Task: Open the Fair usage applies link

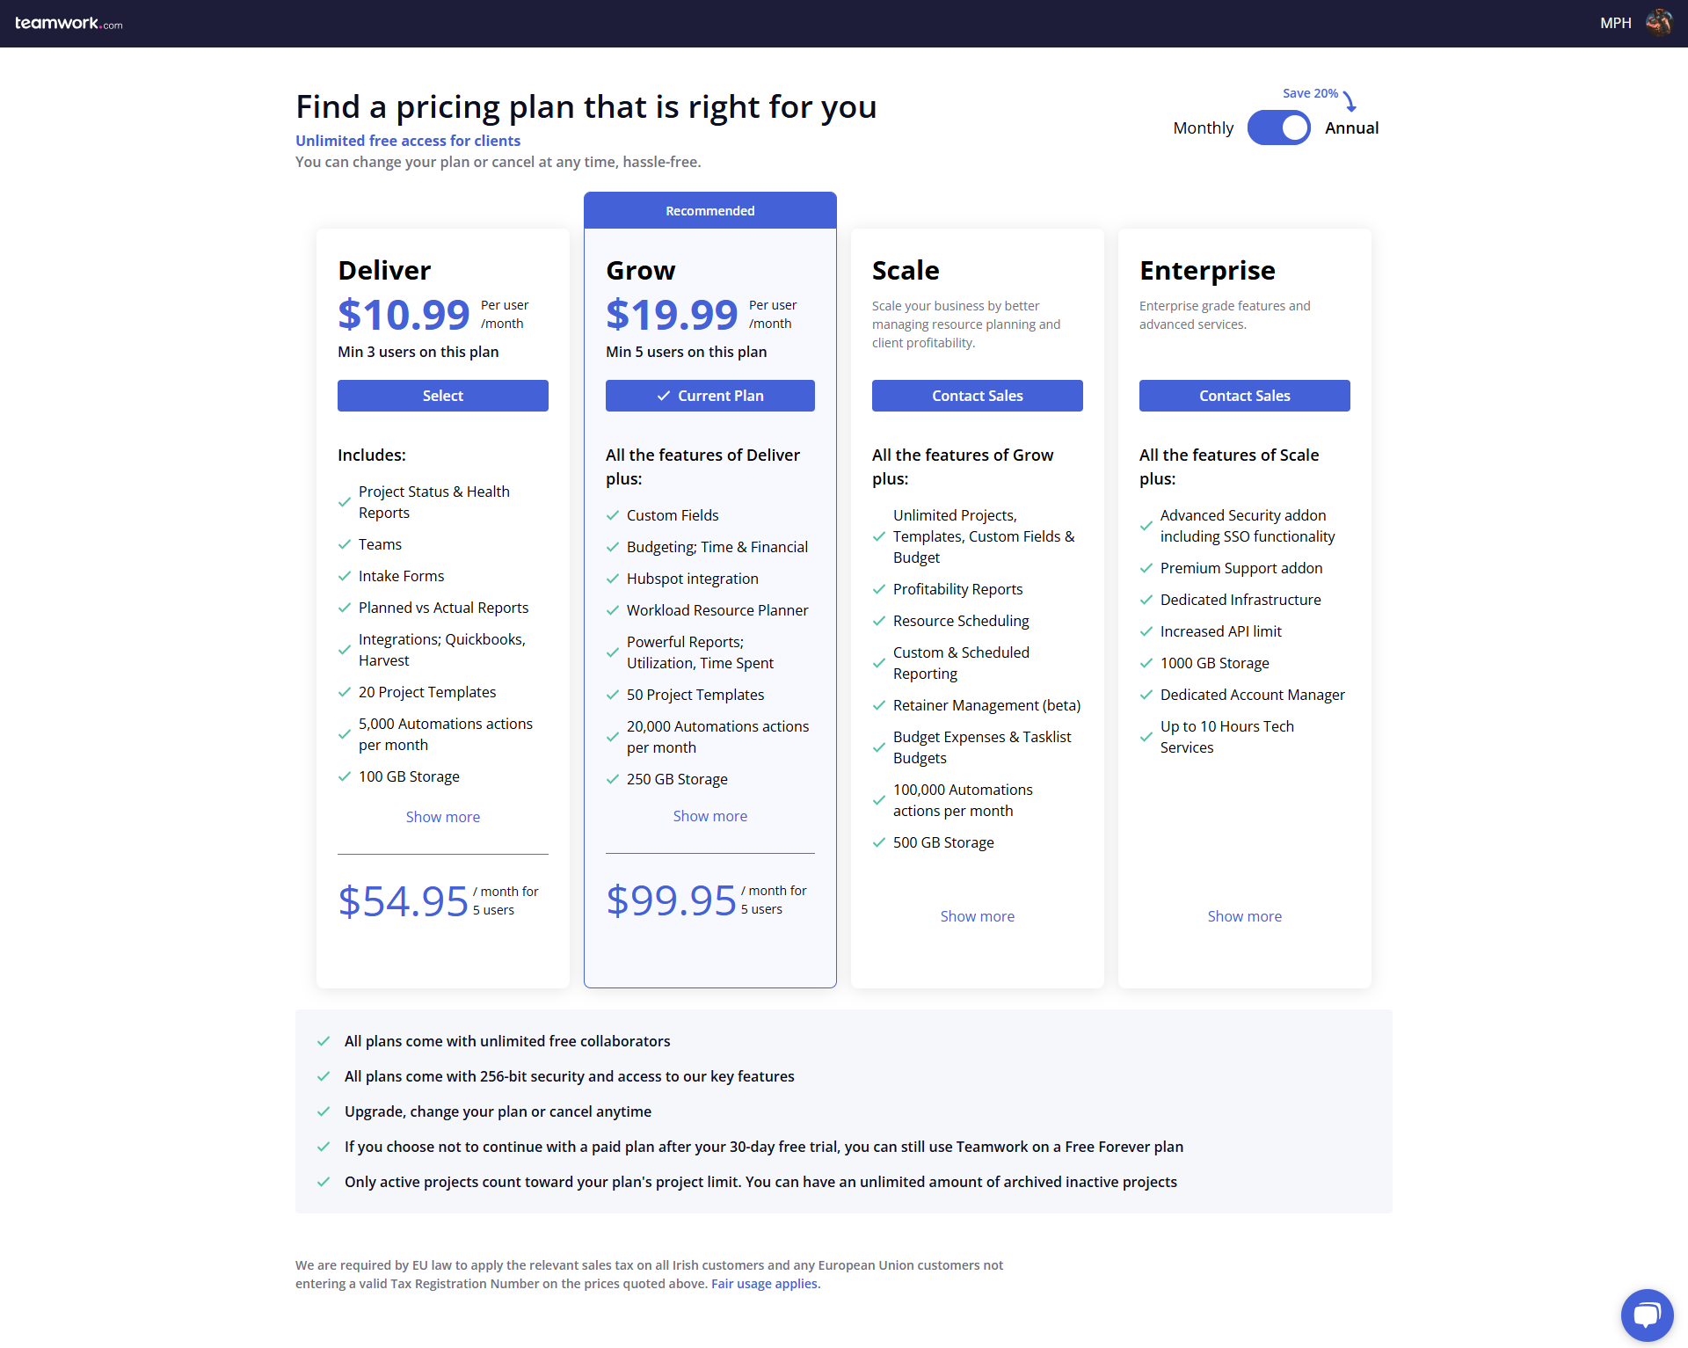Action: pyautogui.click(x=765, y=1284)
